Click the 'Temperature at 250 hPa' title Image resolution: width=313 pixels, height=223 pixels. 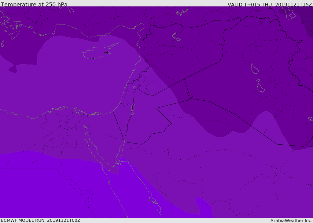(34, 5)
